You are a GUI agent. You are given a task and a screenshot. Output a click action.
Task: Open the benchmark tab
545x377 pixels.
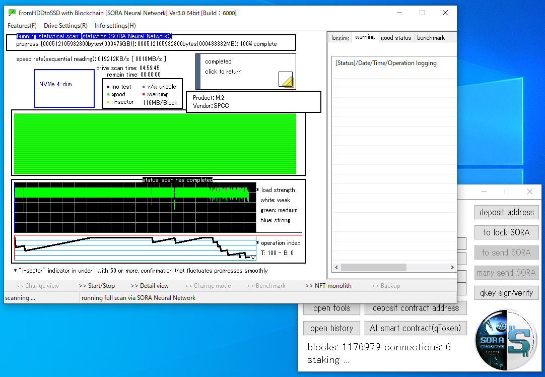point(431,38)
